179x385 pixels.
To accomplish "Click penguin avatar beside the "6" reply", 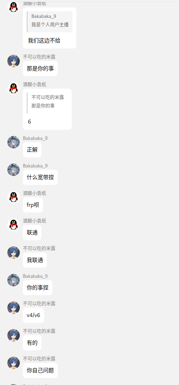I will [x=14, y=89].
